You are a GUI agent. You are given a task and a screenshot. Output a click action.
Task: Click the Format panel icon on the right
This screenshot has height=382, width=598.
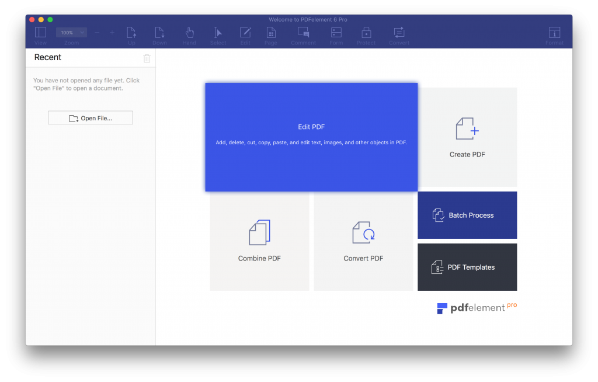(554, 34)
